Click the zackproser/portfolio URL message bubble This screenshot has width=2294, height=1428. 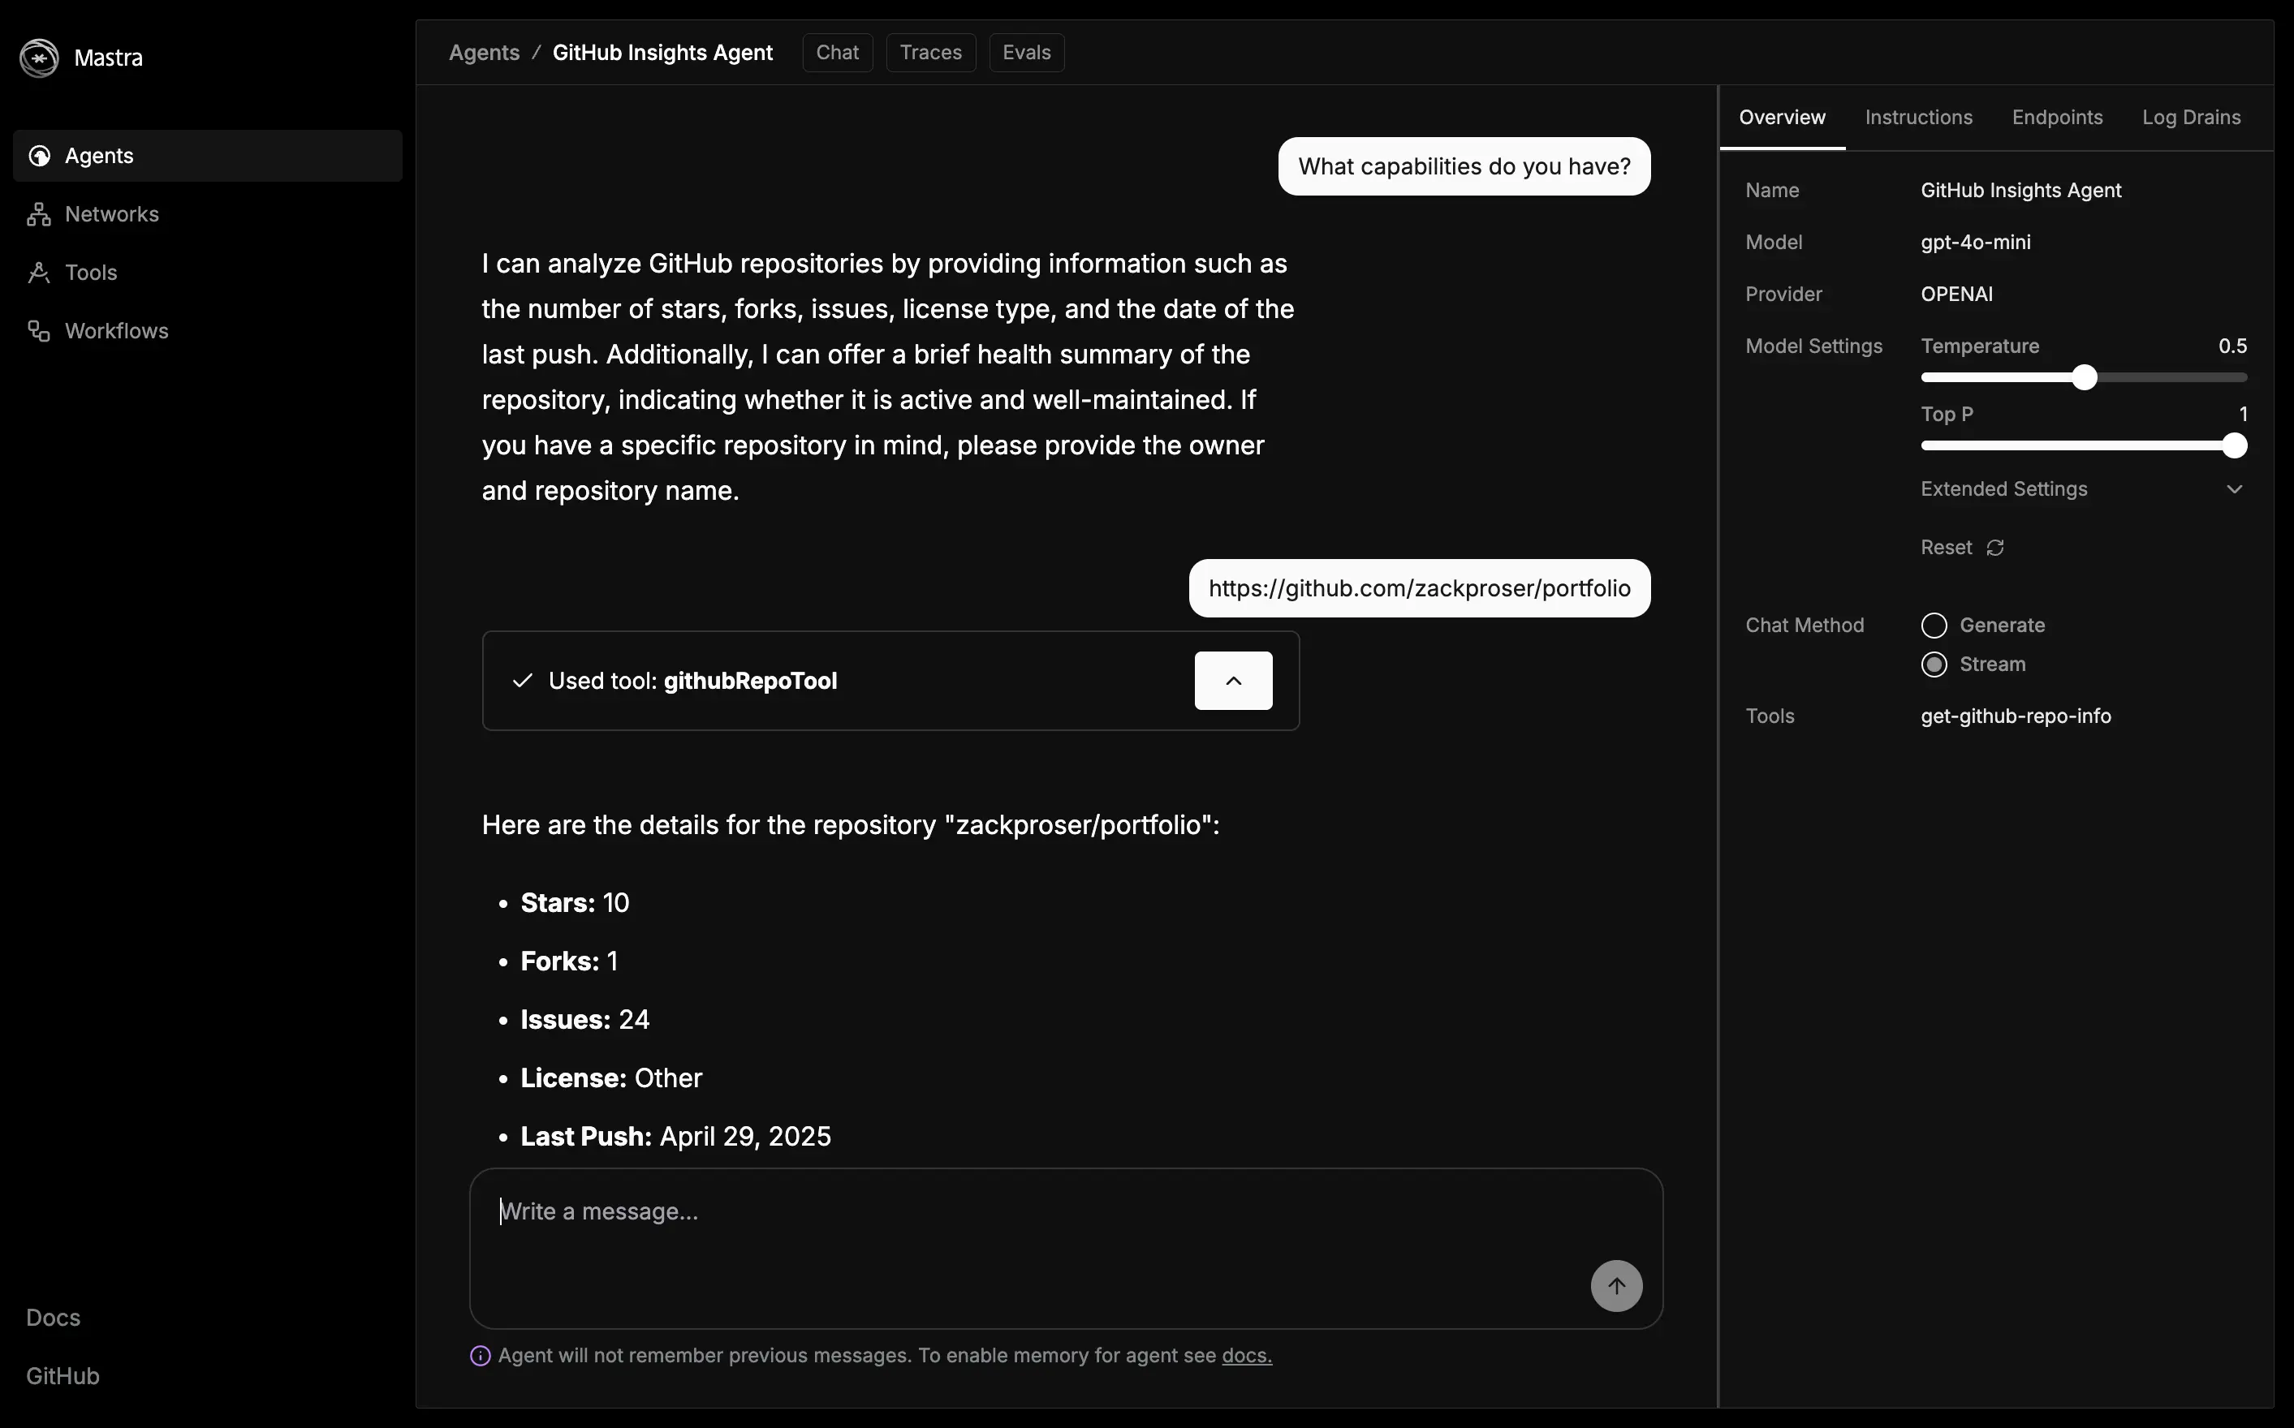1419,588
